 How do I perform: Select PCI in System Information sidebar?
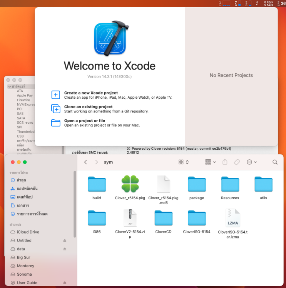tap(20, 109)
